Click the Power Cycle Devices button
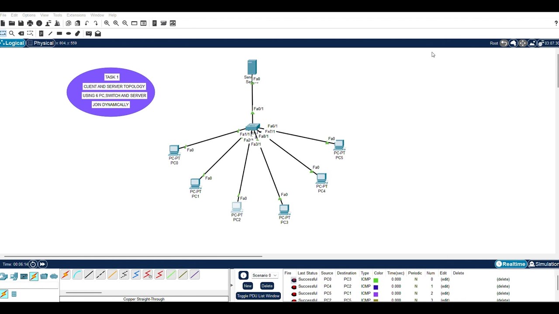This screenshot has width=559, height=314. (33, 264)
